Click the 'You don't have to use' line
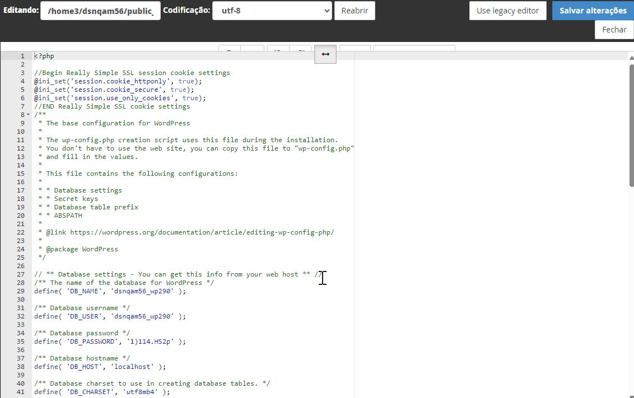The image size is (634, 398). coord(196,149)
